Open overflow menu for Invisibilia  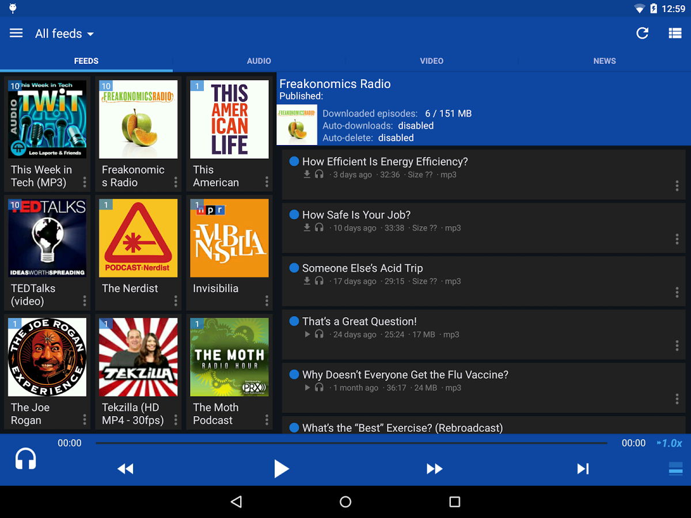pyautogui.click(x=267, y=300)
